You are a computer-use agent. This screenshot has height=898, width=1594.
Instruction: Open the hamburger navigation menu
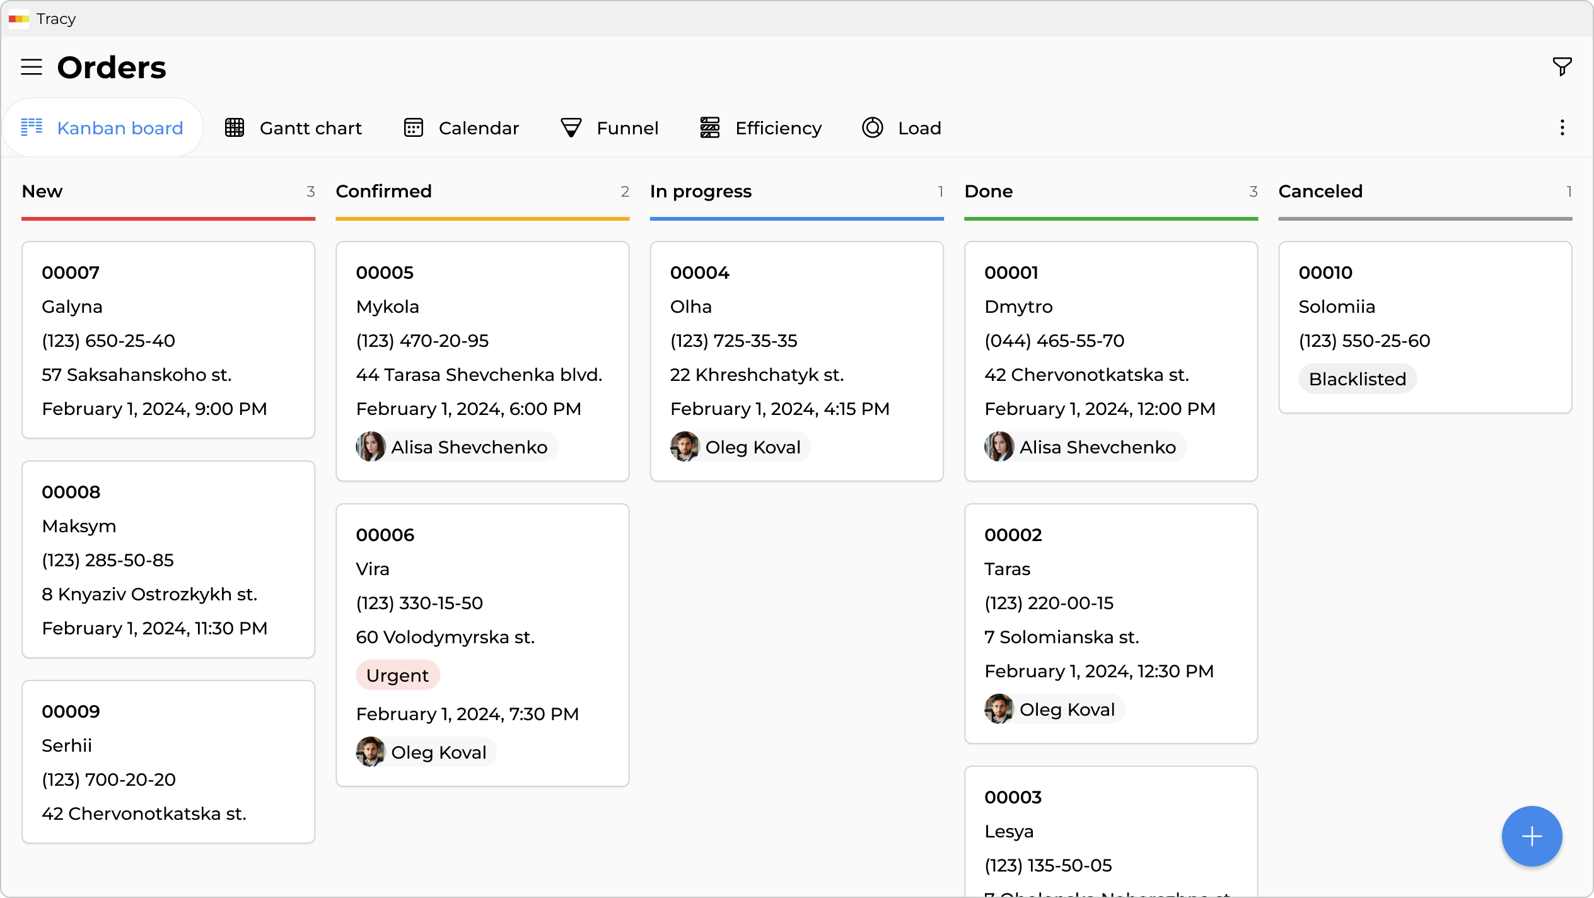click(32, 67)
